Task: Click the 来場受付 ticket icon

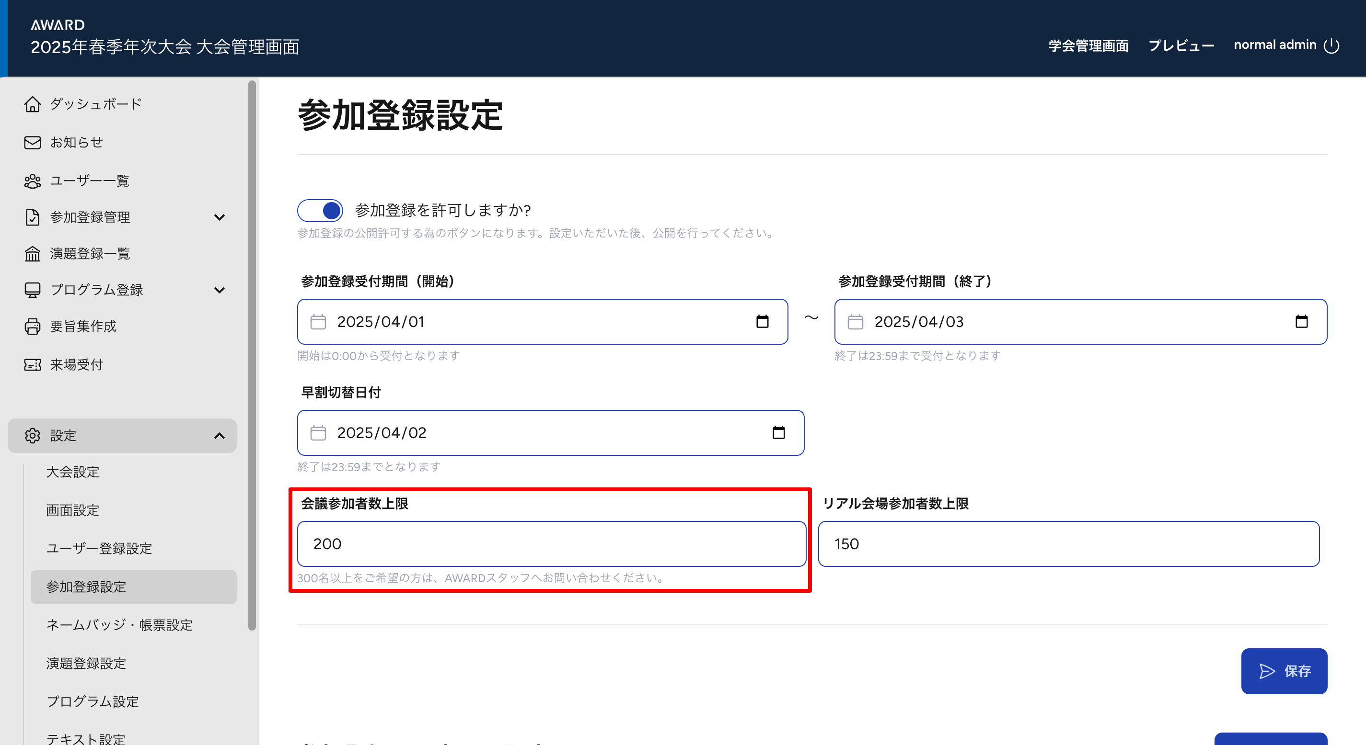Action: coord(32,364)
